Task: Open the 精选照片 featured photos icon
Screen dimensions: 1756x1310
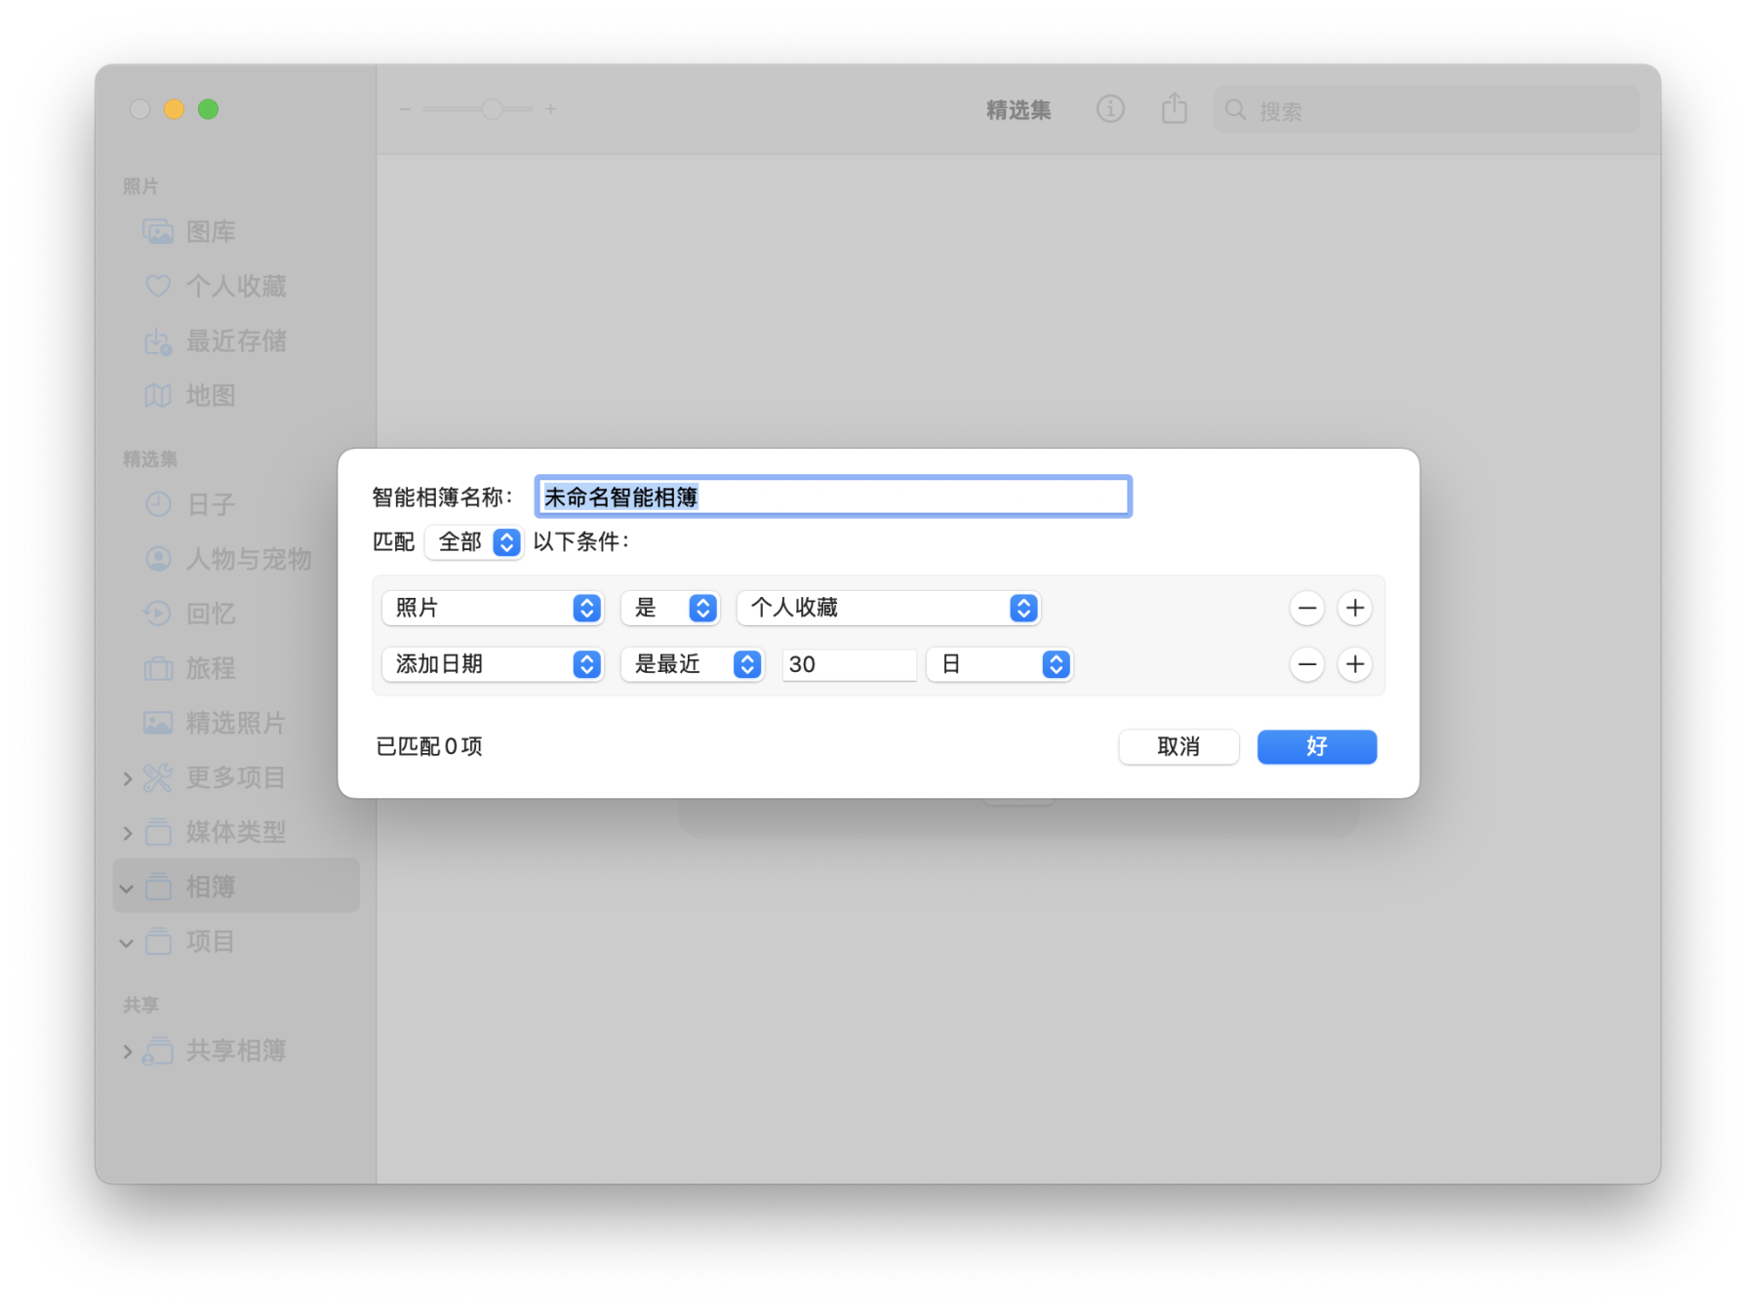Action: pyautogui.click(x=158, y=723)
